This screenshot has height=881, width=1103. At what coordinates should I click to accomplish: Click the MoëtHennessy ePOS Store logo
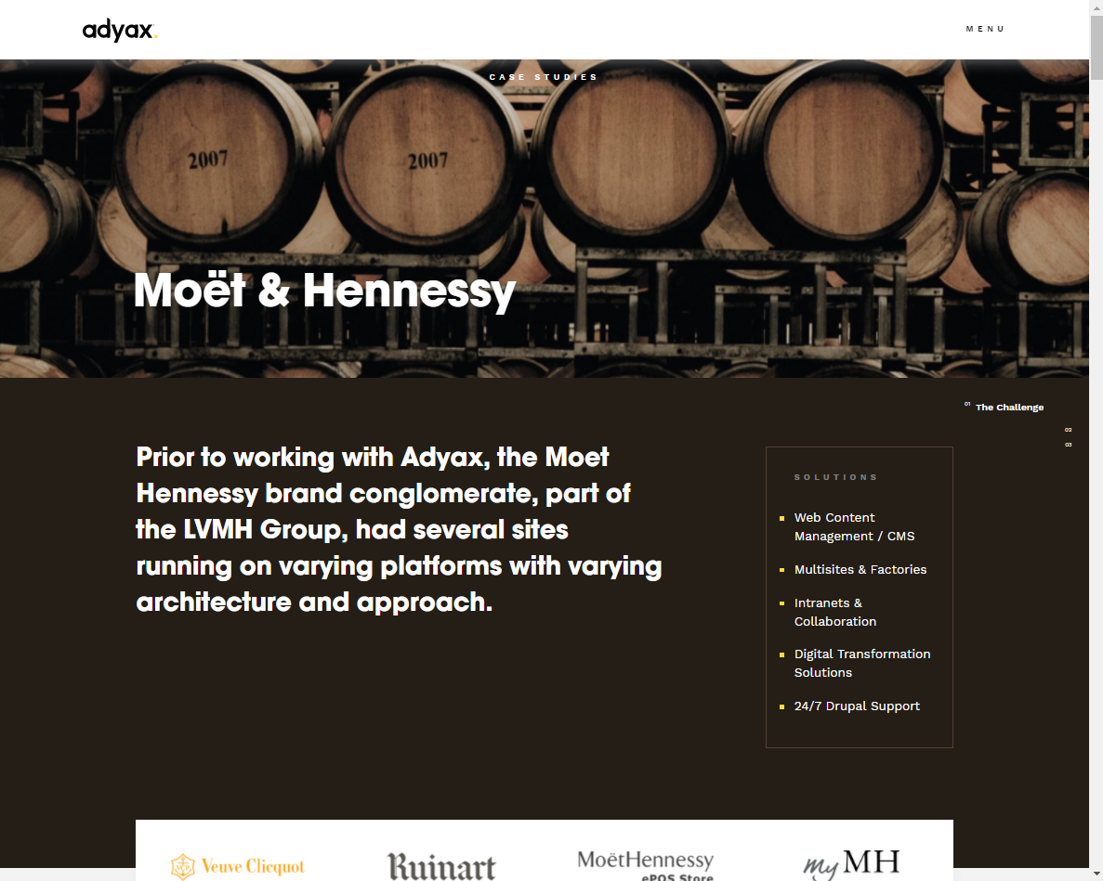(645, 865)
